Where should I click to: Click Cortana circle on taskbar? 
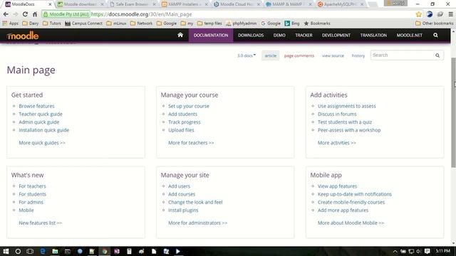tap(18, 251)
